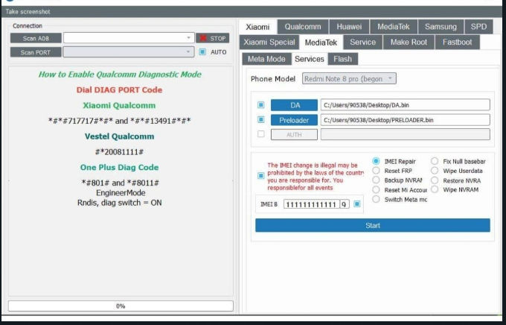Click the empty AUTH path field

405,134
